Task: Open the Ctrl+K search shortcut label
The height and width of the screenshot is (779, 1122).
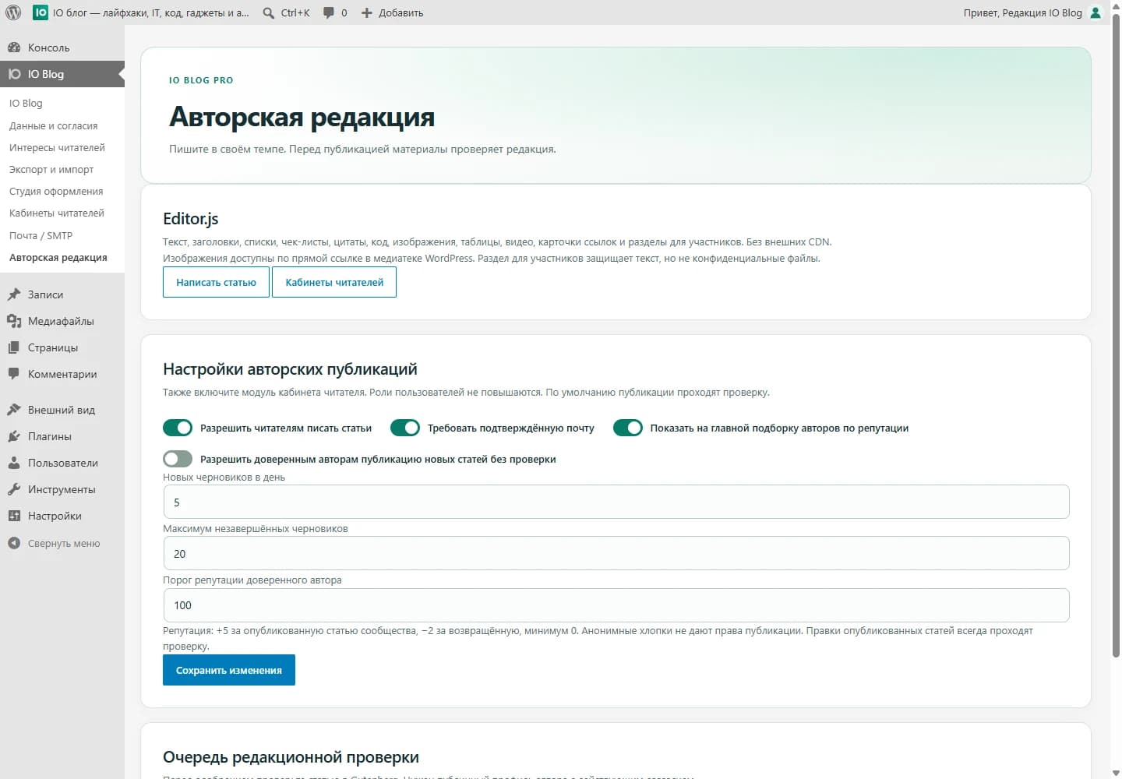Action: tap(295, 12)
